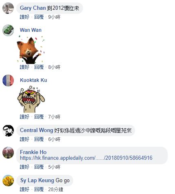
Task: View the celebrating fox sticker
Action: coord(31,50)
